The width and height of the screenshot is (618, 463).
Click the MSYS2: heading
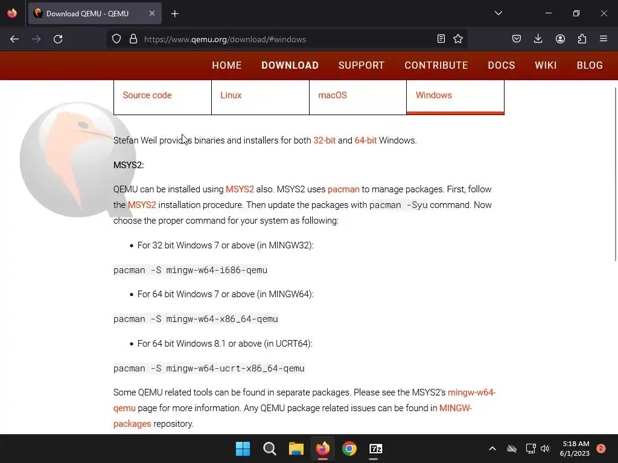[129, 165]
